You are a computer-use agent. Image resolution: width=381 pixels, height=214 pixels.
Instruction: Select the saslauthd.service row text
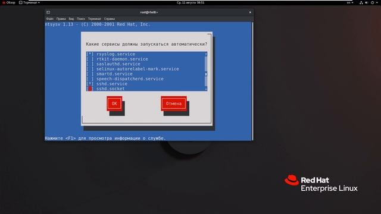pyautogui.click(x=118, y=64)
